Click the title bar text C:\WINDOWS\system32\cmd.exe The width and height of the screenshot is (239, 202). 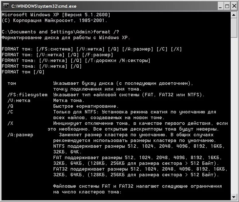click(44, 6)
